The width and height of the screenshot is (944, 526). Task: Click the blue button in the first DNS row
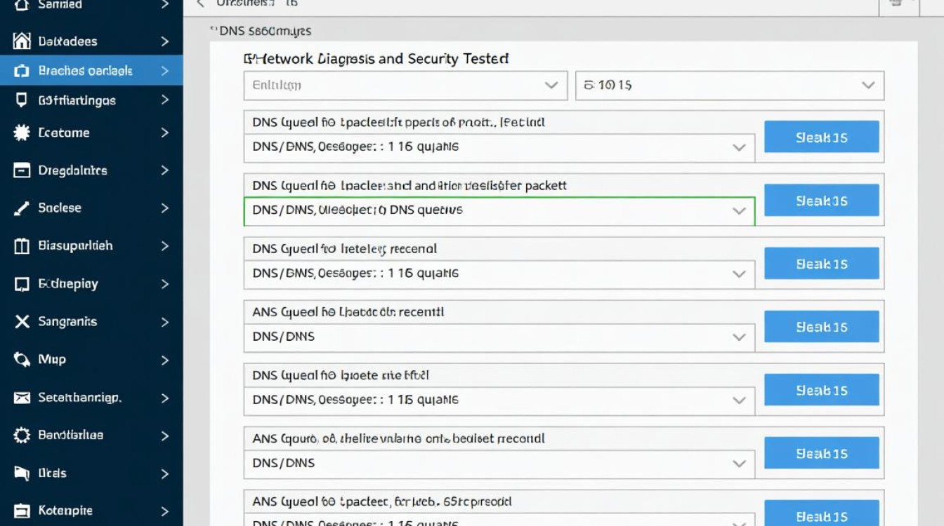pyautogui.click(x=821, y=137)
